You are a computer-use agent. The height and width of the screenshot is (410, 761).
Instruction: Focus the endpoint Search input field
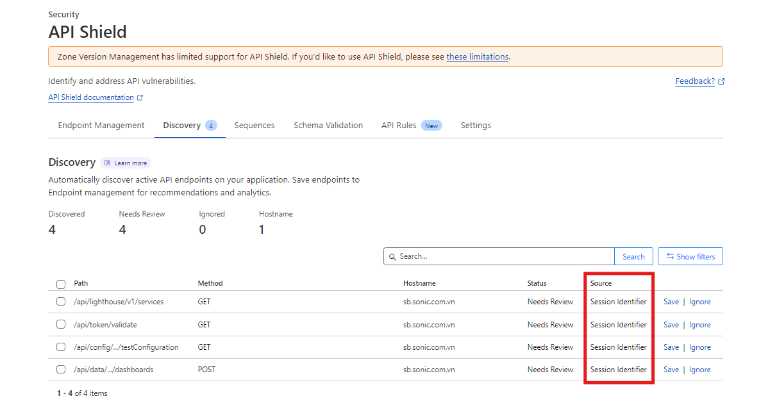tap(503, 257)
